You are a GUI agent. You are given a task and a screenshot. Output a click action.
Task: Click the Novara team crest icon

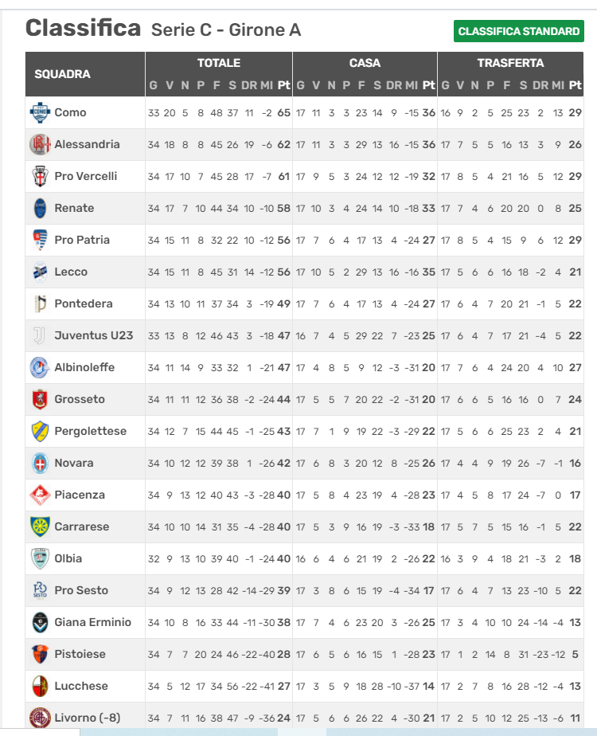(40, 464)
